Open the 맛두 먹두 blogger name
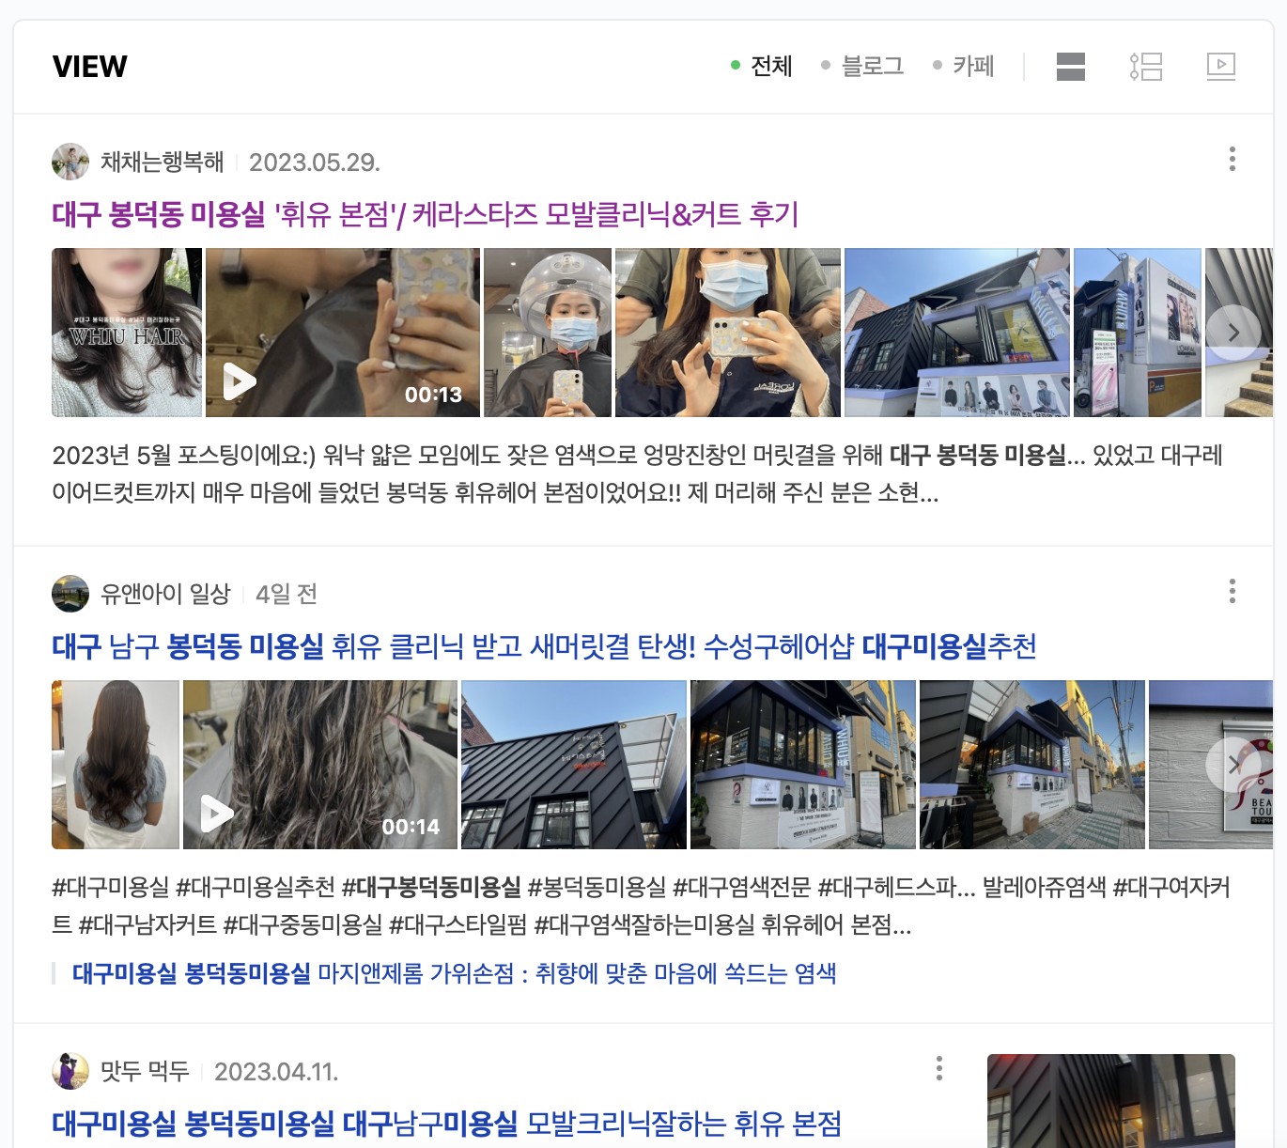 click(x=145, y=1071)
